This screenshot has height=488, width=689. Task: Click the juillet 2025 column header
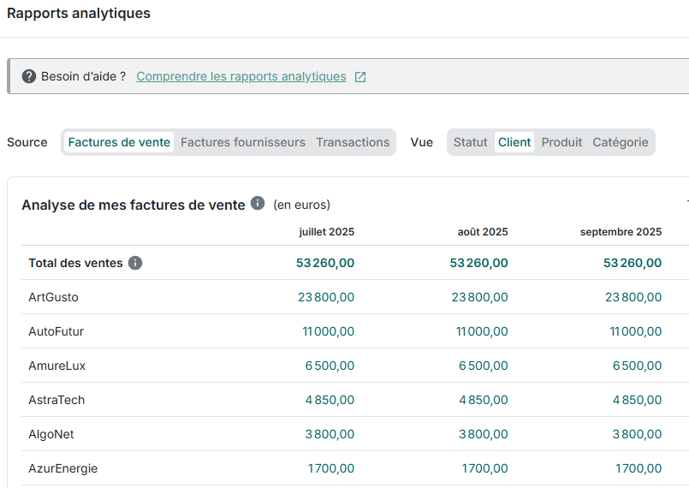pos(326,232)
